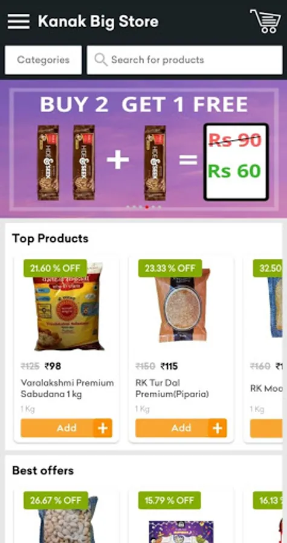Open the shopping cart
Viewport: 287px width, 543px height.
tap(265, 21)
